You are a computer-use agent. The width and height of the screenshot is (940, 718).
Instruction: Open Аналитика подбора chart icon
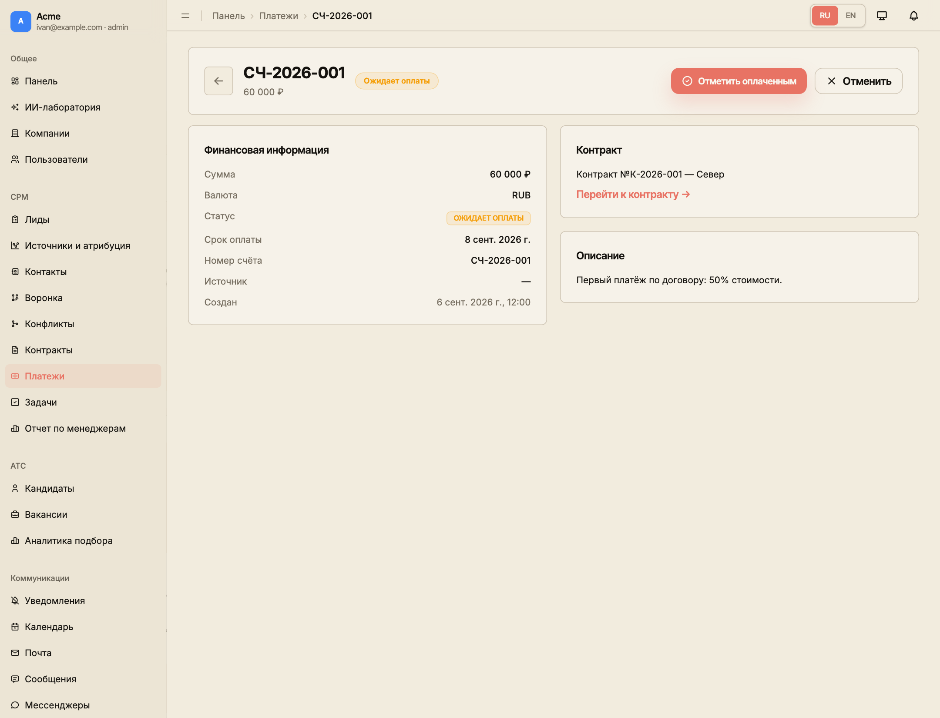[15, 540]
